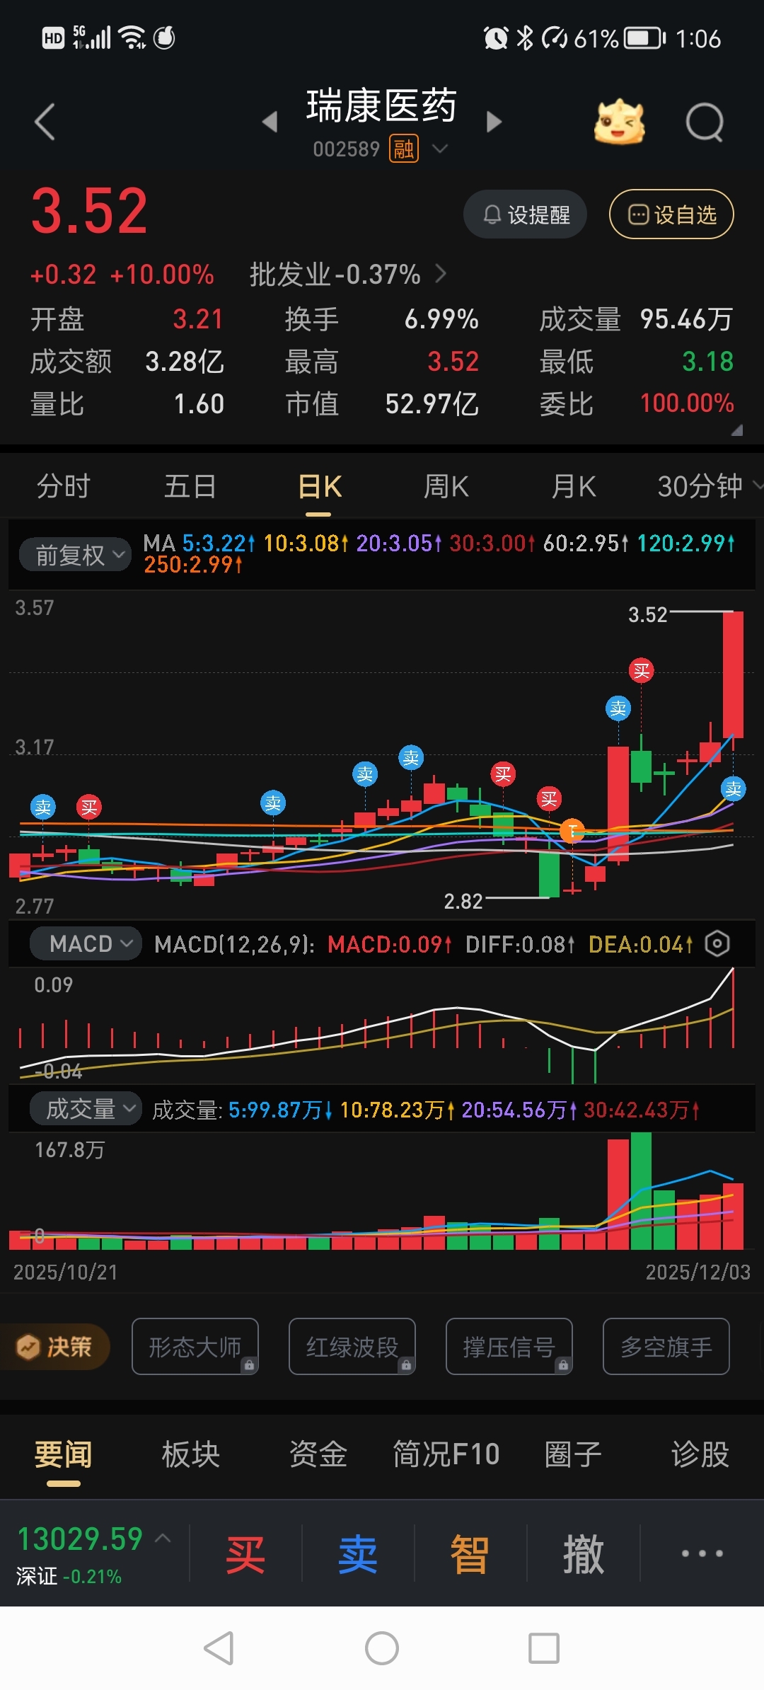This screenshot has height=1690, width=764.
Task: Open 多空旗手 feature
Action: 666,1346
